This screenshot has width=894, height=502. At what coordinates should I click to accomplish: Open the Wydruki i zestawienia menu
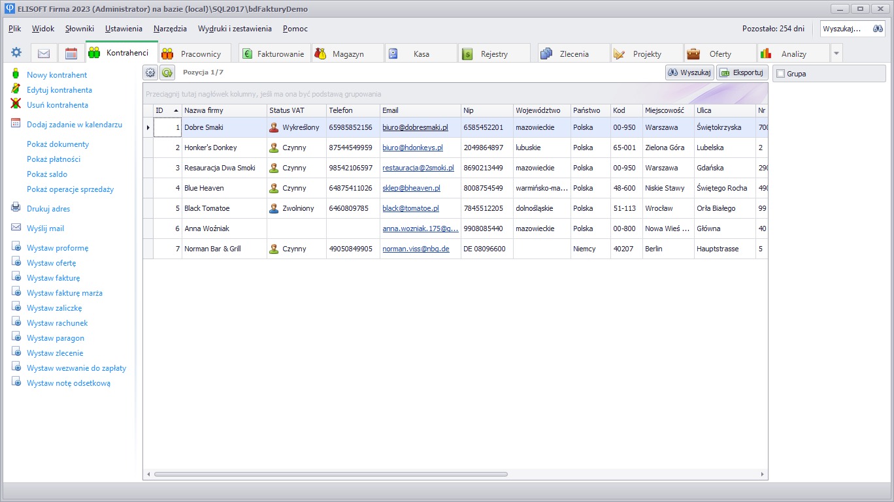235,29
